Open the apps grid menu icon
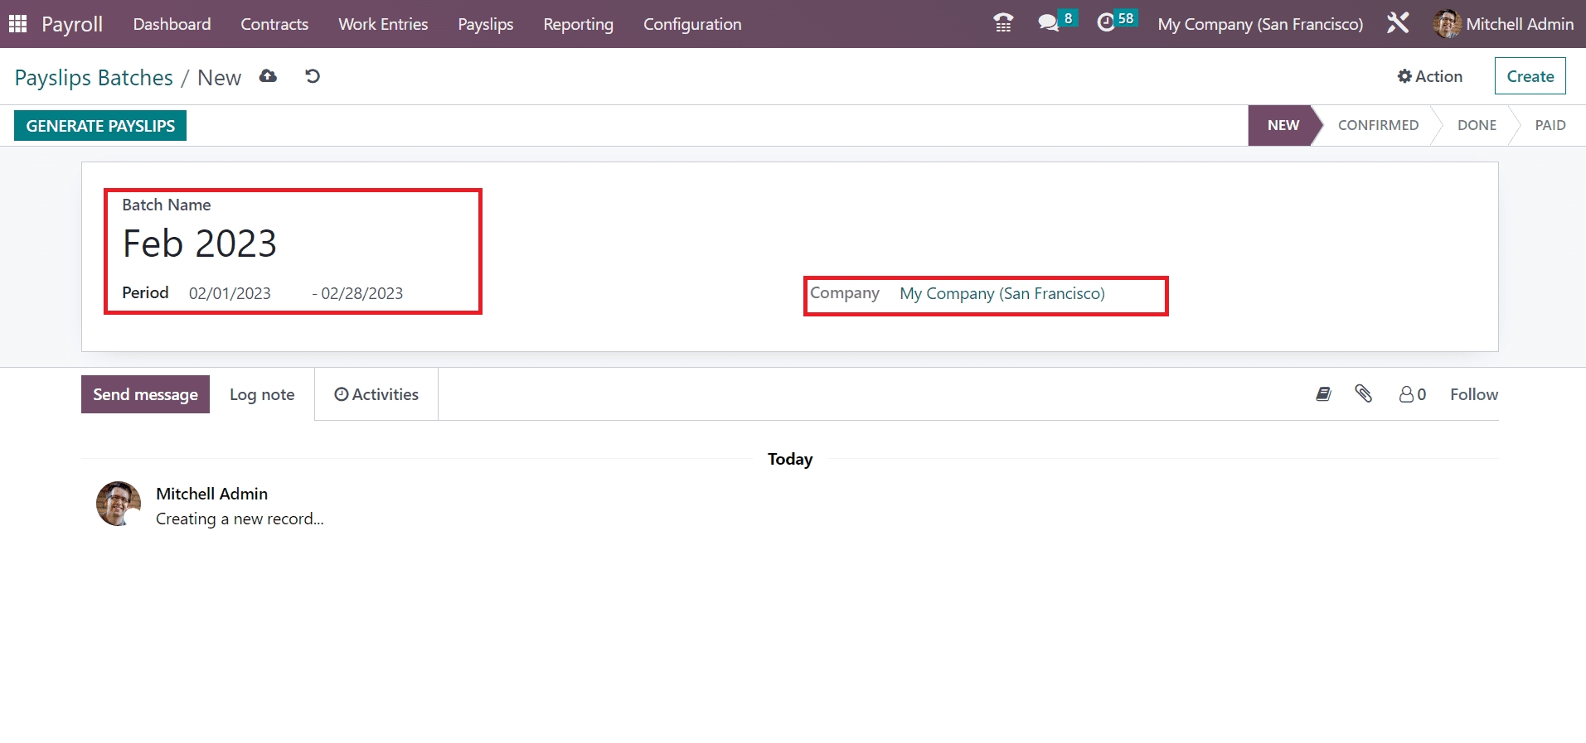Viewport: 1586px width, 743px height. pos(17,24)
